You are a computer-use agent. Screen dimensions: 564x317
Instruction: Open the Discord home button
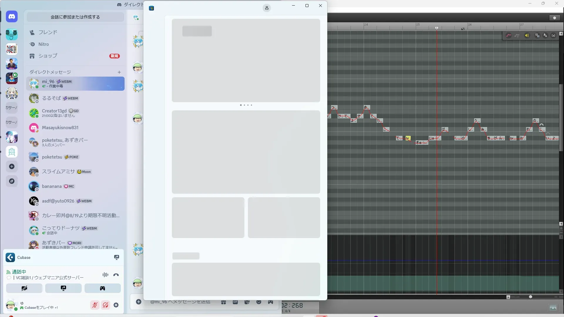[x=12, y=17]
